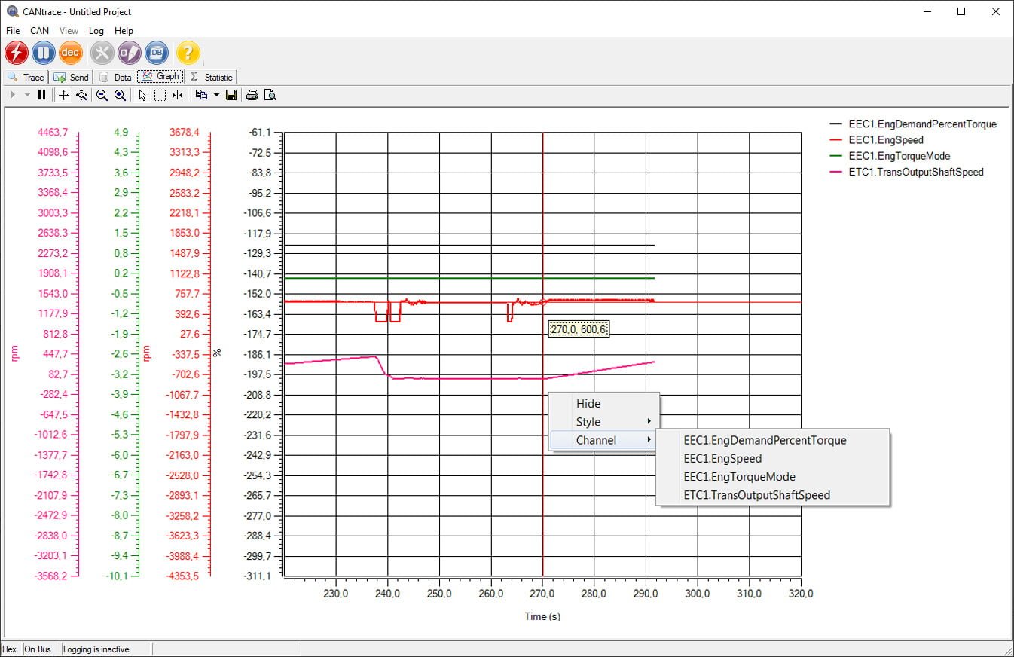The width and height of the screenshot is (1014, 657).
Task: Select ETC1.TransOutputShaftSpeed in the Channel submenu
Action: (773, 495)
